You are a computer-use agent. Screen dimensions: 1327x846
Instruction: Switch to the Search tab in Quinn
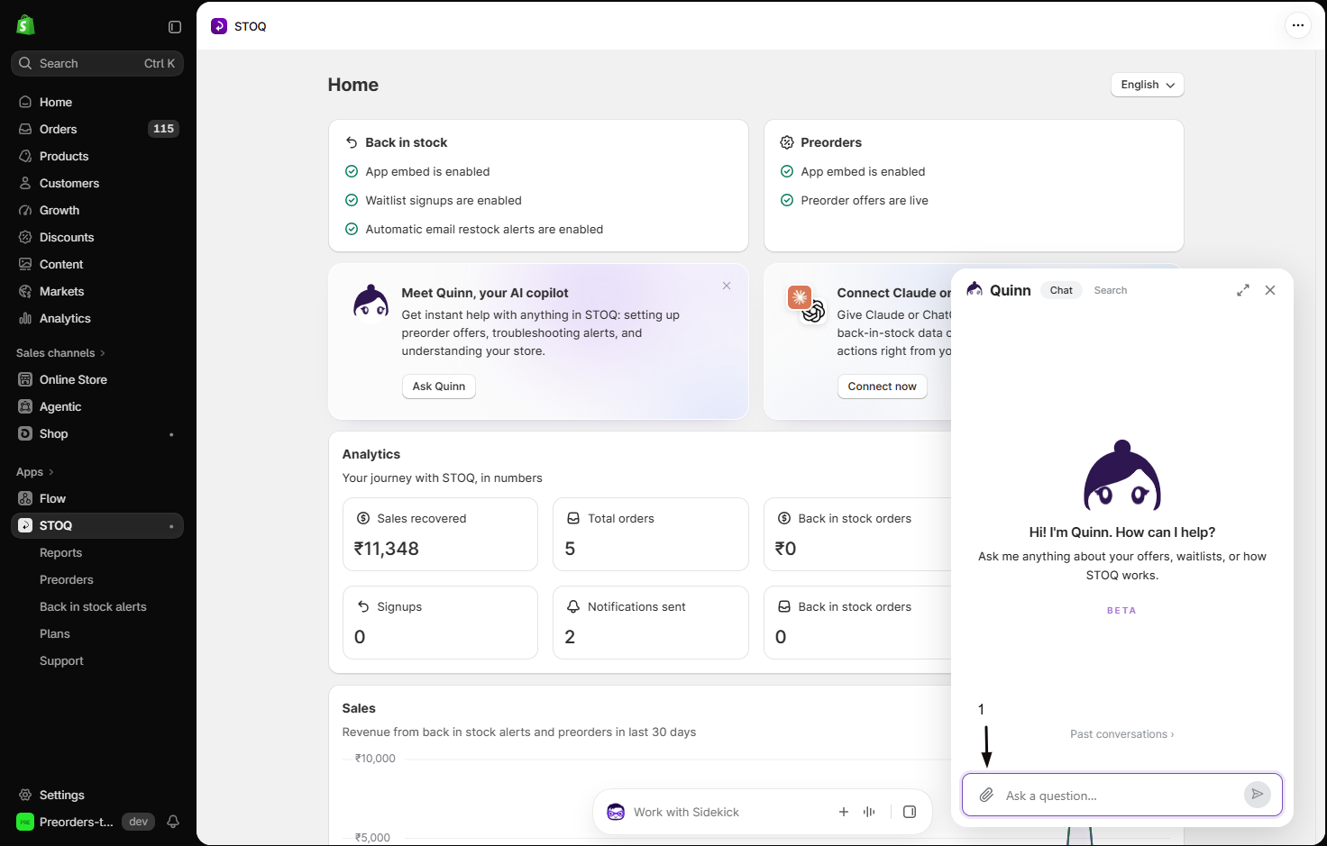point(1110,290)
